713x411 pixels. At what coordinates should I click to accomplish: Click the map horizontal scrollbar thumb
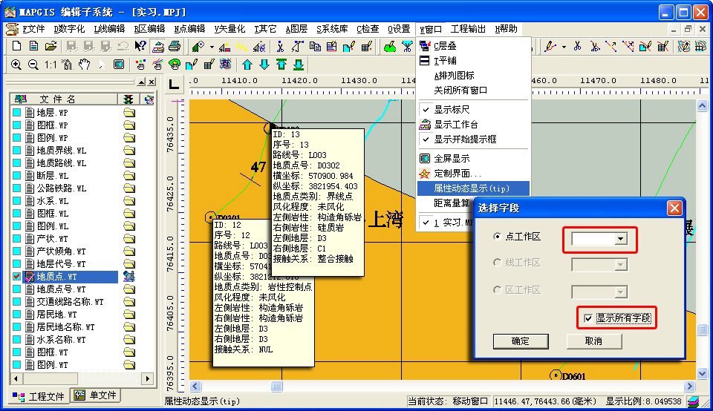pyautogui.click(x=276, y=386)
